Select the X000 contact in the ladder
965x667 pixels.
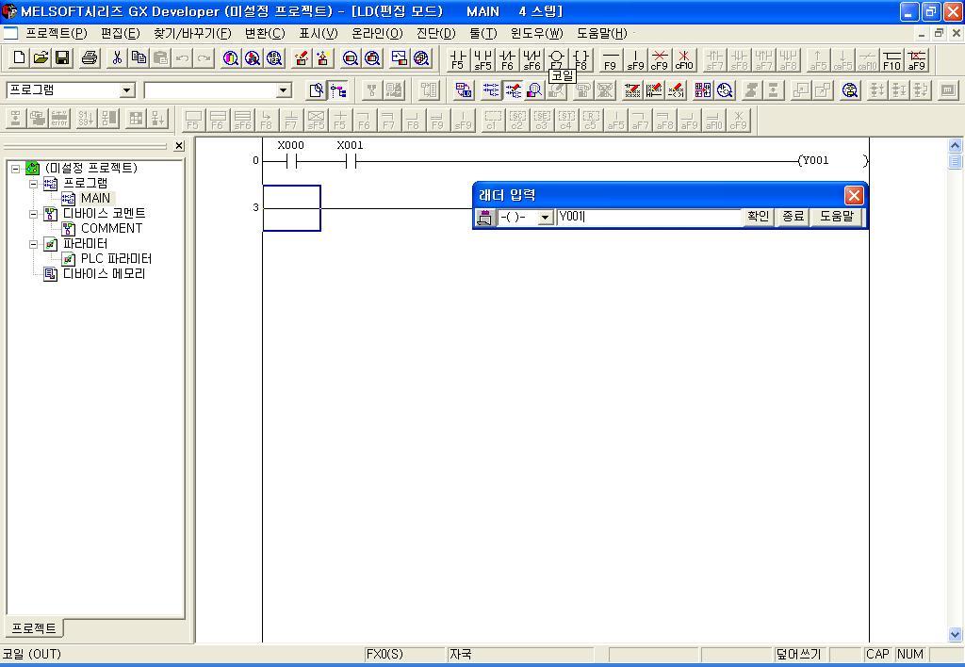coord(291,161)
